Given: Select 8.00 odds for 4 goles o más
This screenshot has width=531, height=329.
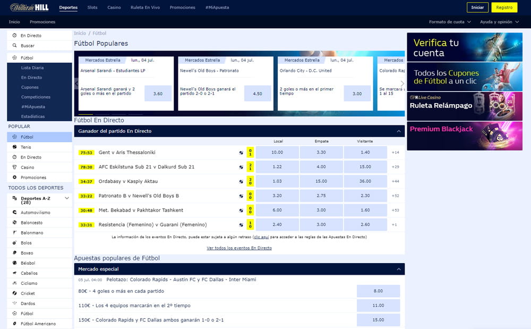Looking at the screenshot, I should point(378,291).
